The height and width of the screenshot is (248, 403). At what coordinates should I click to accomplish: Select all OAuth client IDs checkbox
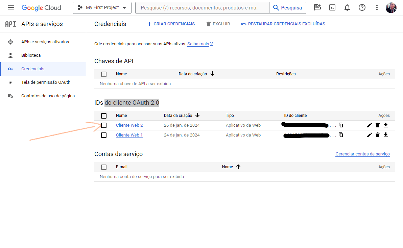coord(104,116)
